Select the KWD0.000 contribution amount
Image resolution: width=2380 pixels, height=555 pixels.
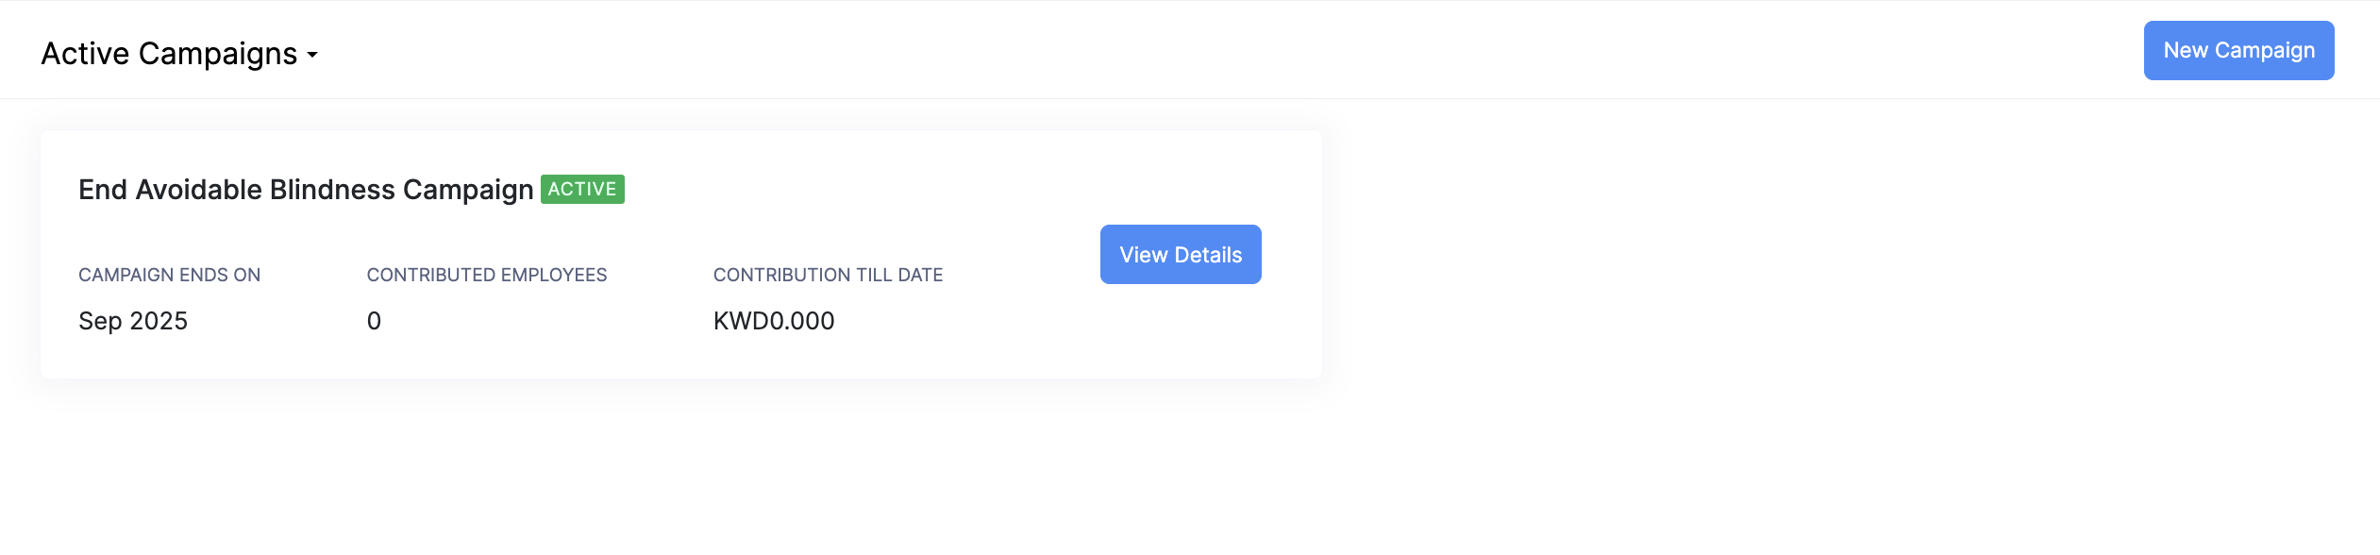point(773,321)
